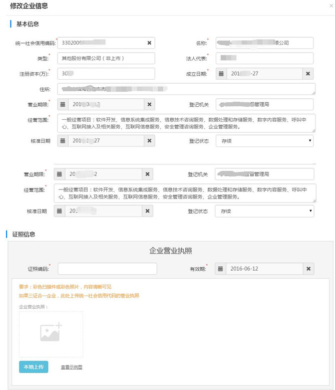
Task: Open the 查看示例图 link
Action: 72,367
